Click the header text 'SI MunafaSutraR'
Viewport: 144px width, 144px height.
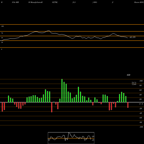[x=35, y=2]
